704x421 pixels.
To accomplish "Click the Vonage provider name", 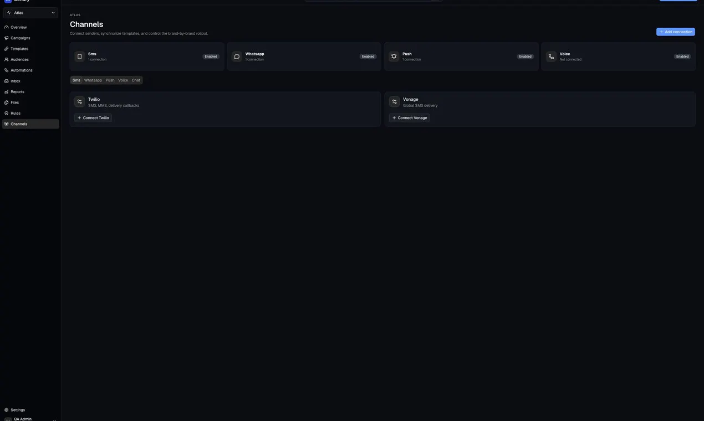I will point(411,99).
